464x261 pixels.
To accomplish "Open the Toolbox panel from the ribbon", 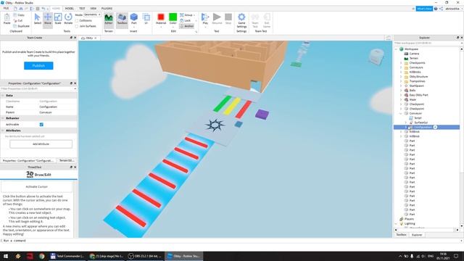I will click(122, 20).
